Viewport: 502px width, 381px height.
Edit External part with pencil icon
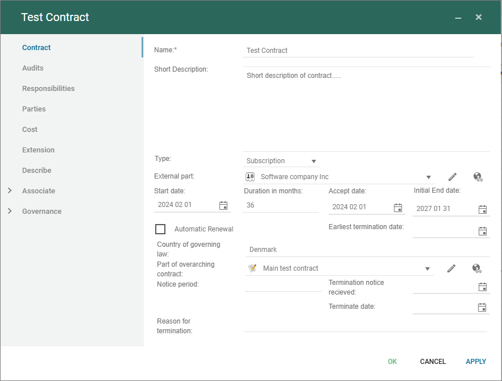453,177
